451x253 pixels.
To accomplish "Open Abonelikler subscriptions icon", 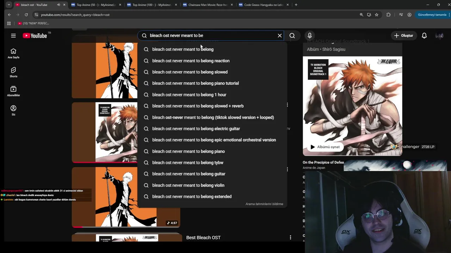I will [x=13, y=91].
